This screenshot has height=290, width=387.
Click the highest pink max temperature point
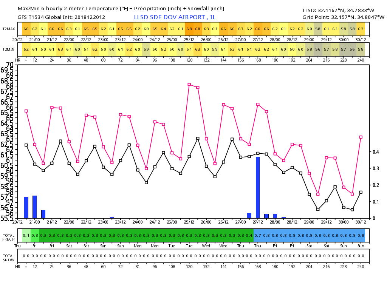(x=189, y=85)
